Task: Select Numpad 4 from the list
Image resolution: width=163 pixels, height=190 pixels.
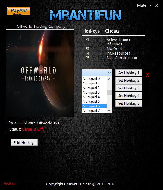Action: (x=94, y=97)
